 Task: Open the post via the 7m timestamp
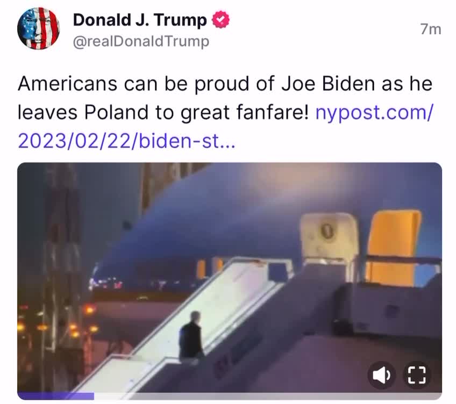point(431,30)
